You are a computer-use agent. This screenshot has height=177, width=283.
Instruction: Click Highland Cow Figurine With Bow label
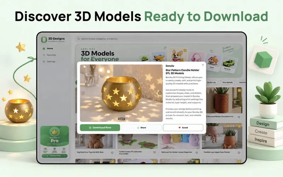(90, 152)
